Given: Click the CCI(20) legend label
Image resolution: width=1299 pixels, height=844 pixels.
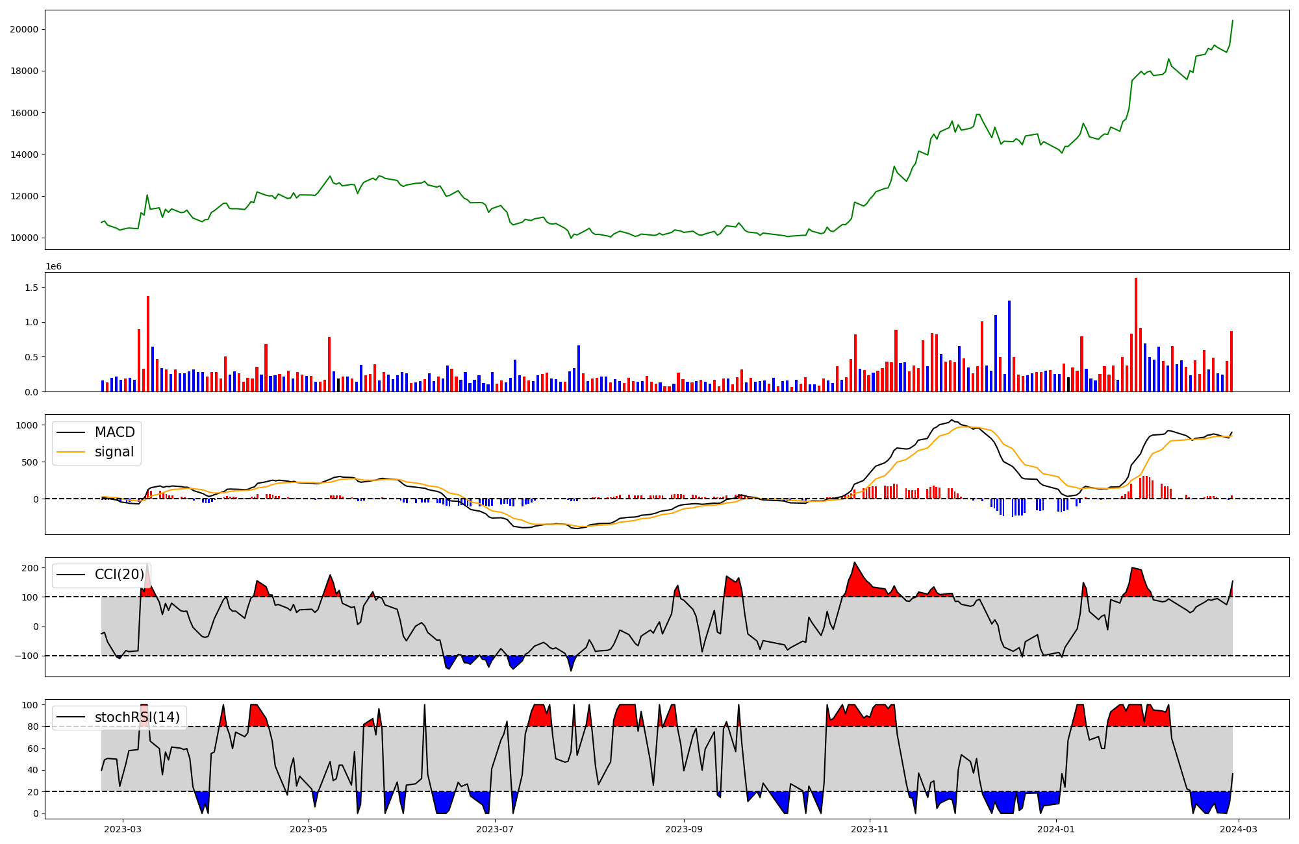Looking at the screenshot, I should point(120,575).
